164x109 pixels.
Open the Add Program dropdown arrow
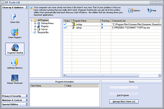pos(137,95)
